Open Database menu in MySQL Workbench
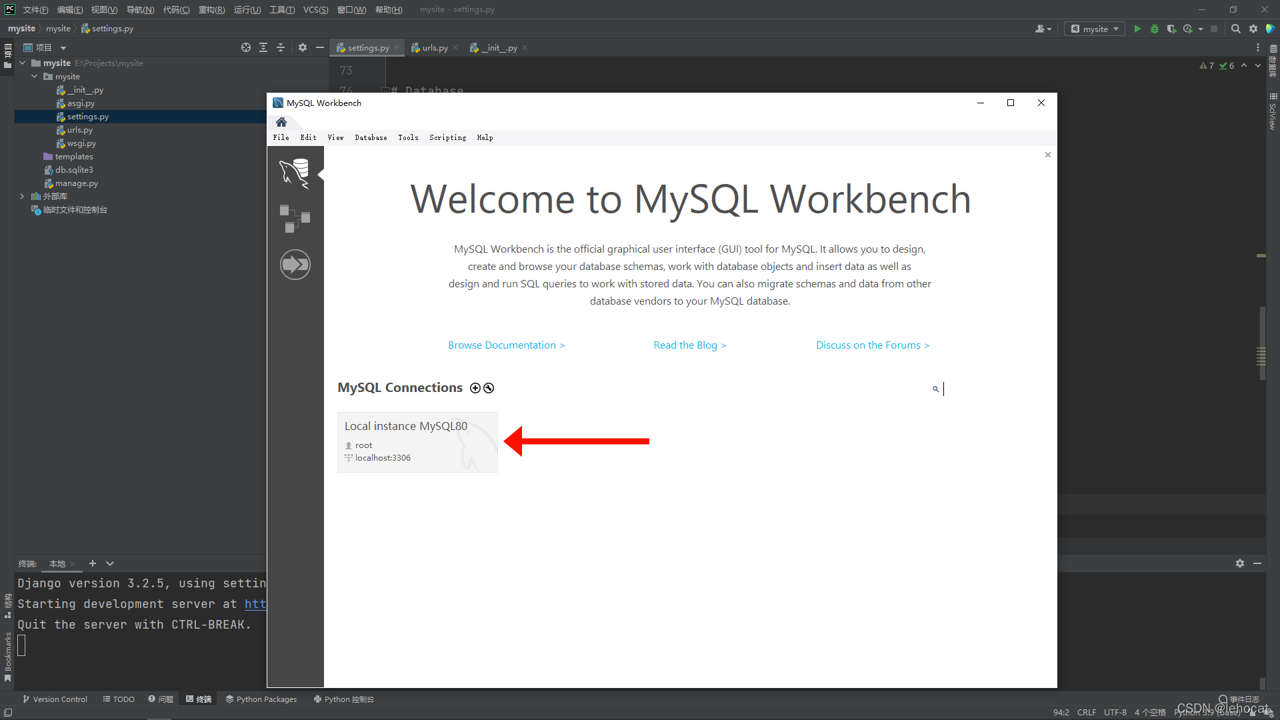1280x720 pixels. (371, 137)
